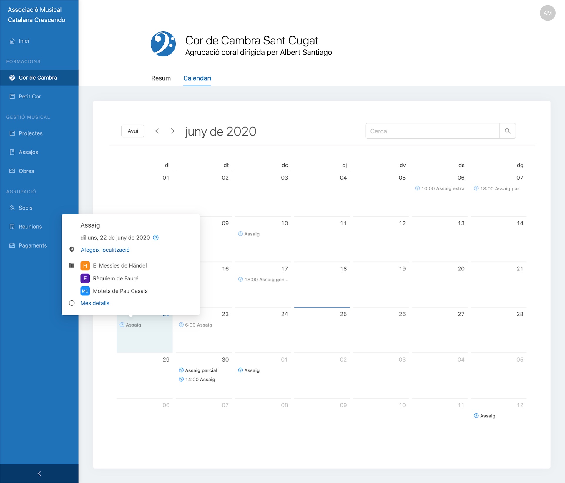
Task: Switch to the Resum tab
Action: pos(161,78)
